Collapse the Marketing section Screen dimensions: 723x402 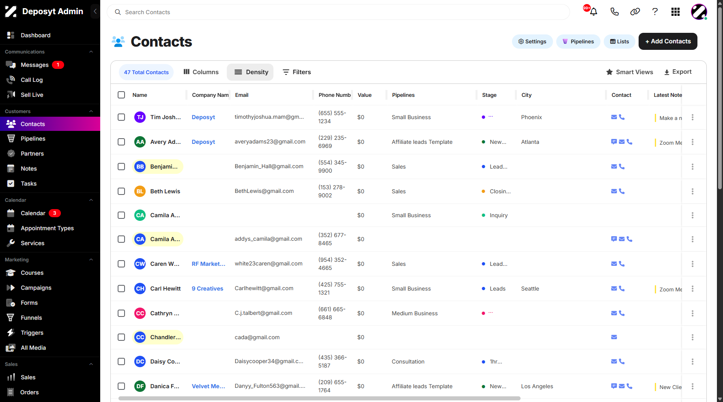coord(91,260)
